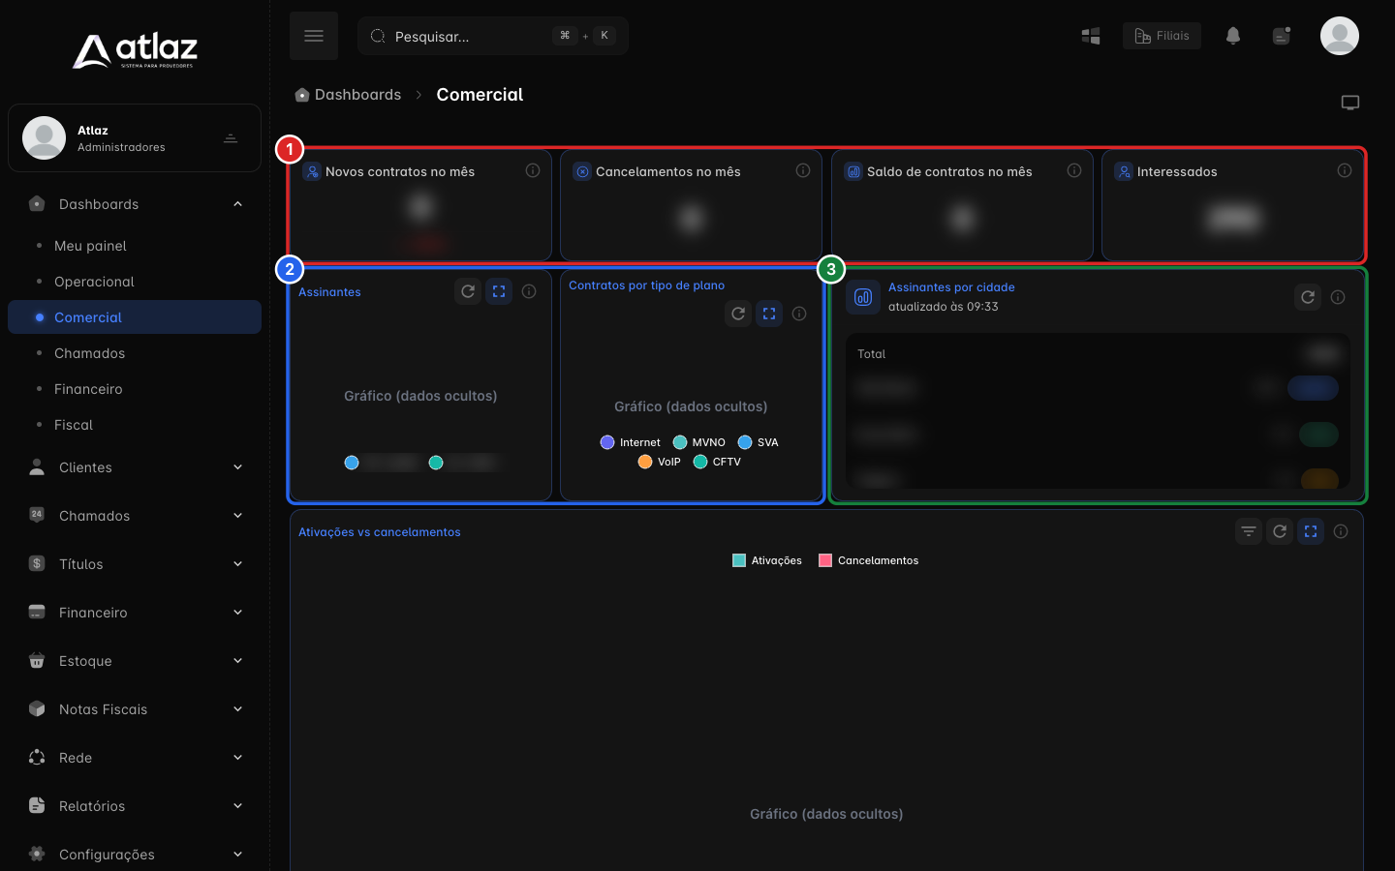Expand Ativações vs cancelamentos to fullscreen
This screenshot has height=871, width=1395.
point(1311,531)
